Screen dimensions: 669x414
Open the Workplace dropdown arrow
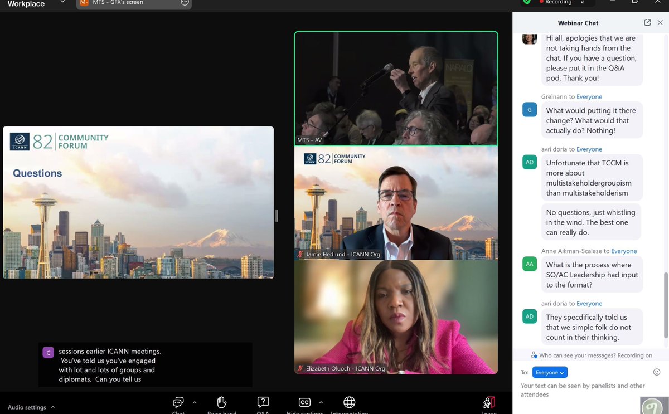point(62,3)
